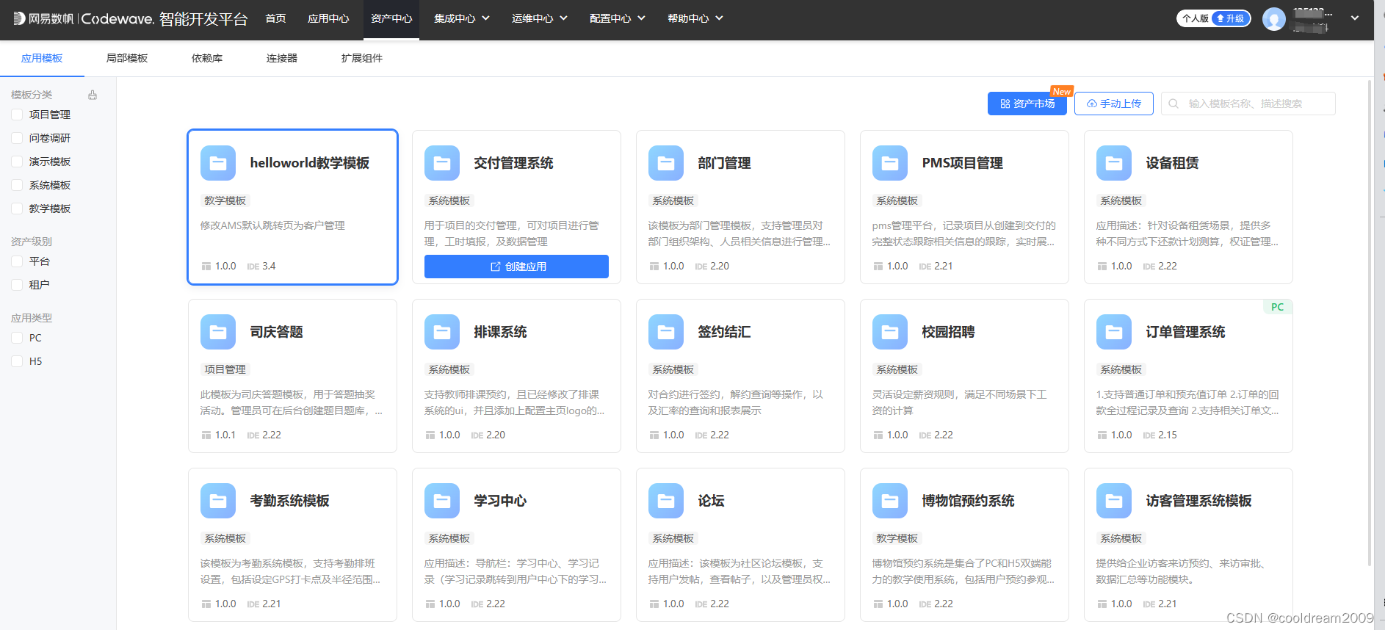The width and height of the screenshot is (1385, 630).
Task: Click the search magnifier icon
Action: 1174,104
